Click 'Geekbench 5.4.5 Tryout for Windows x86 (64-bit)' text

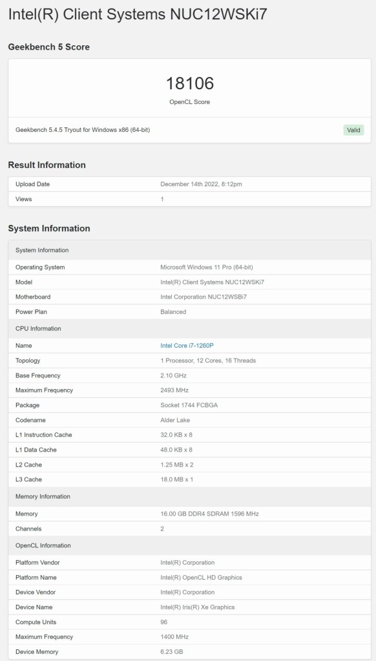pyautogui.click(x=83, y=130)
